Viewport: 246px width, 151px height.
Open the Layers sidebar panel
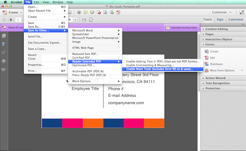tap(4, 61)
